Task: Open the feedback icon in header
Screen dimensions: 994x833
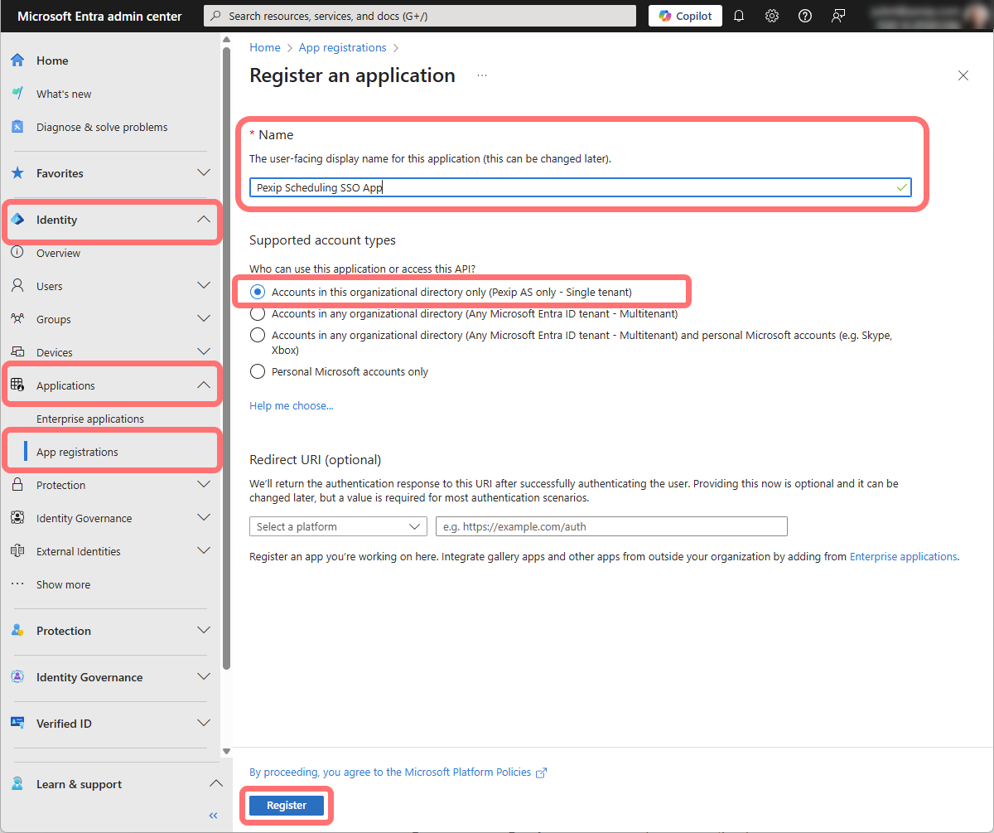Action: 838,16
